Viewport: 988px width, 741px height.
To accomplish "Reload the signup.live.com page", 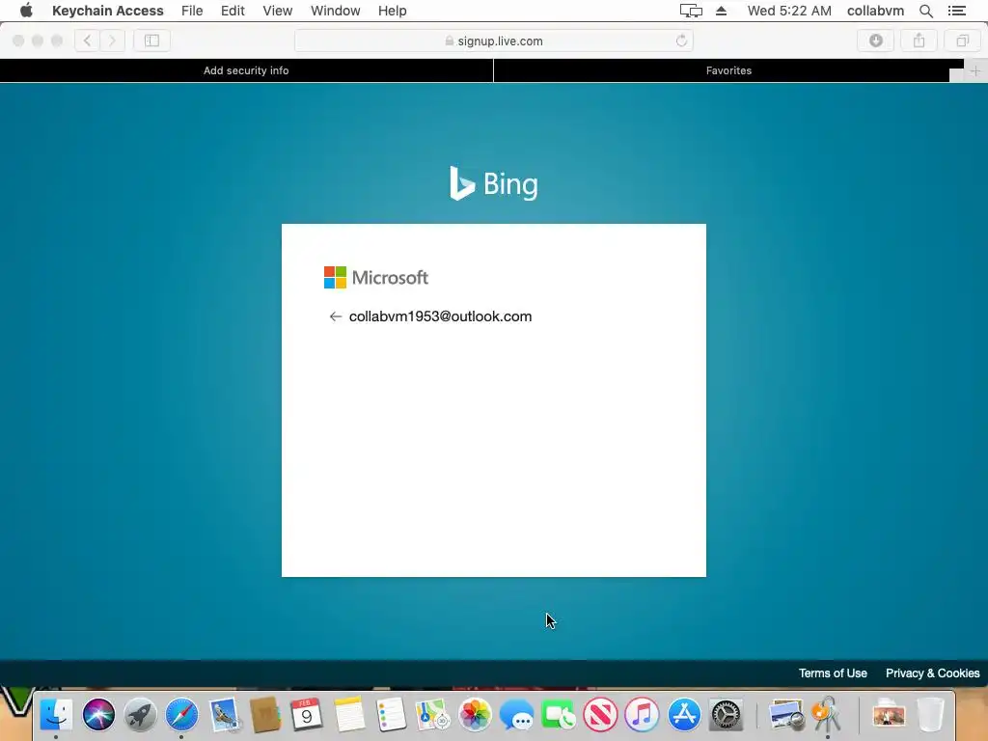I will click(681, 41).
